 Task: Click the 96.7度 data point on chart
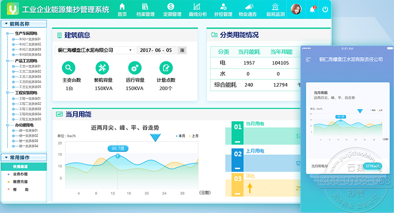(x=118, y=156)
